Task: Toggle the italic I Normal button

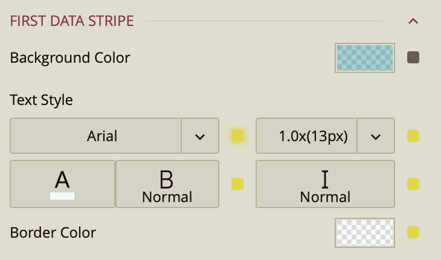Action: coord(325,184)
